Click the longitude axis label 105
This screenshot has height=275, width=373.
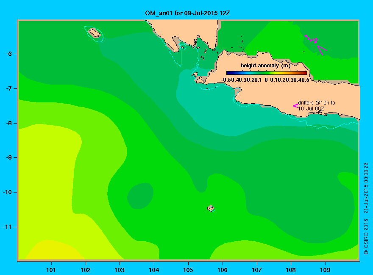[188, 270]
